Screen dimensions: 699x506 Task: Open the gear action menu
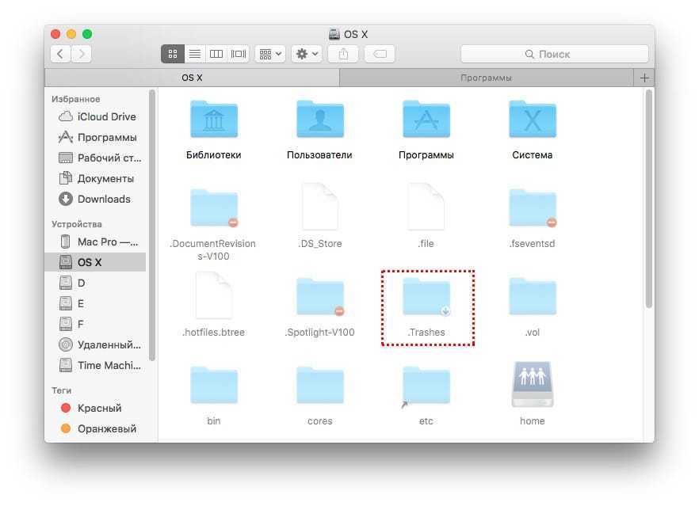click(x=307, y=54)
